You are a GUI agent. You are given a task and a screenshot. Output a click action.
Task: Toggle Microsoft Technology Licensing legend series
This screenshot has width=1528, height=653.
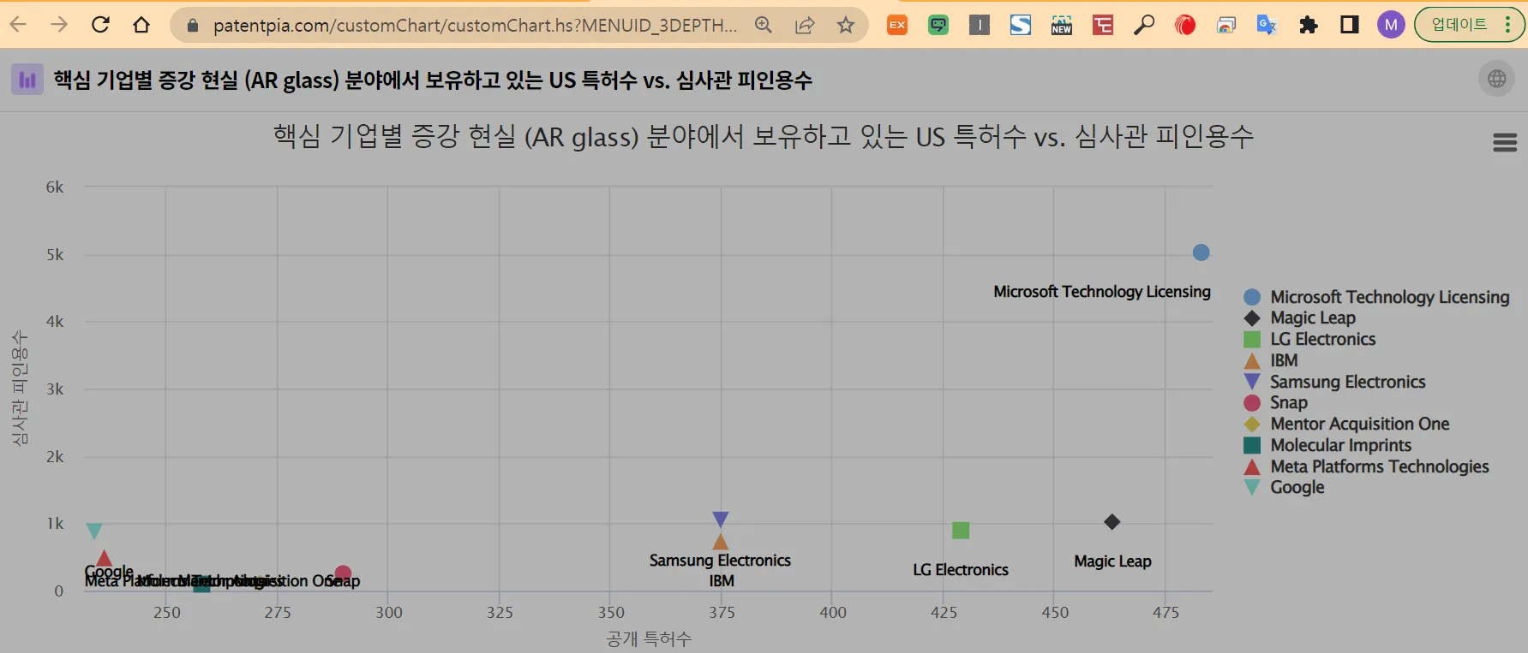(1376, 297)
